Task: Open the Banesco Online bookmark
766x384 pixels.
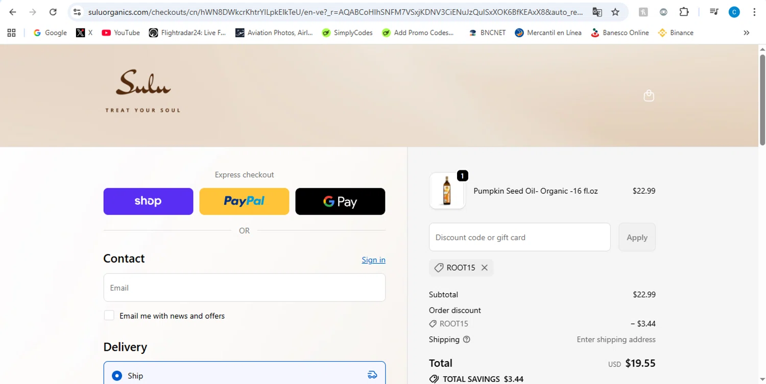Action: [619, 33]
